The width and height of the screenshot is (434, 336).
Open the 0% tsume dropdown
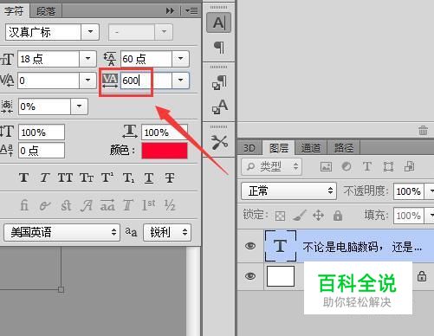(x=79, y=107)
